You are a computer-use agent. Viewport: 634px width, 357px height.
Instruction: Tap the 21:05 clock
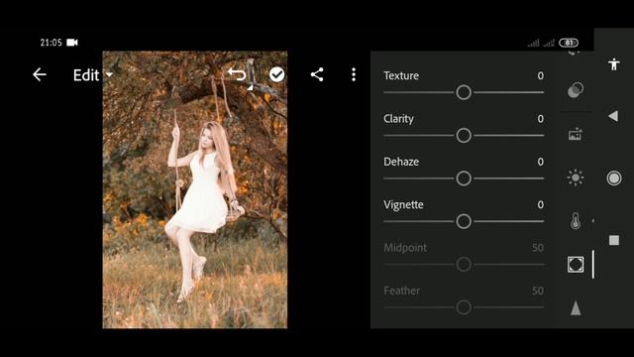pyautogui.click(x=51, y=43)
